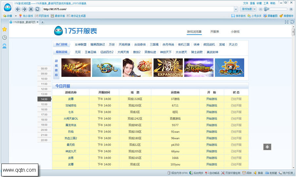The image size is (296, 177).
Task: Click the 屏幕截图 screenshot tool
Action: [x=270, y=16]
